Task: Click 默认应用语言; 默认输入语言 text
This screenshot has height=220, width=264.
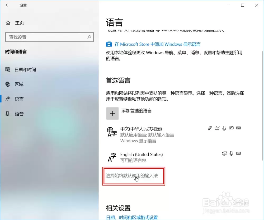Action: click(x=147, y=135)
